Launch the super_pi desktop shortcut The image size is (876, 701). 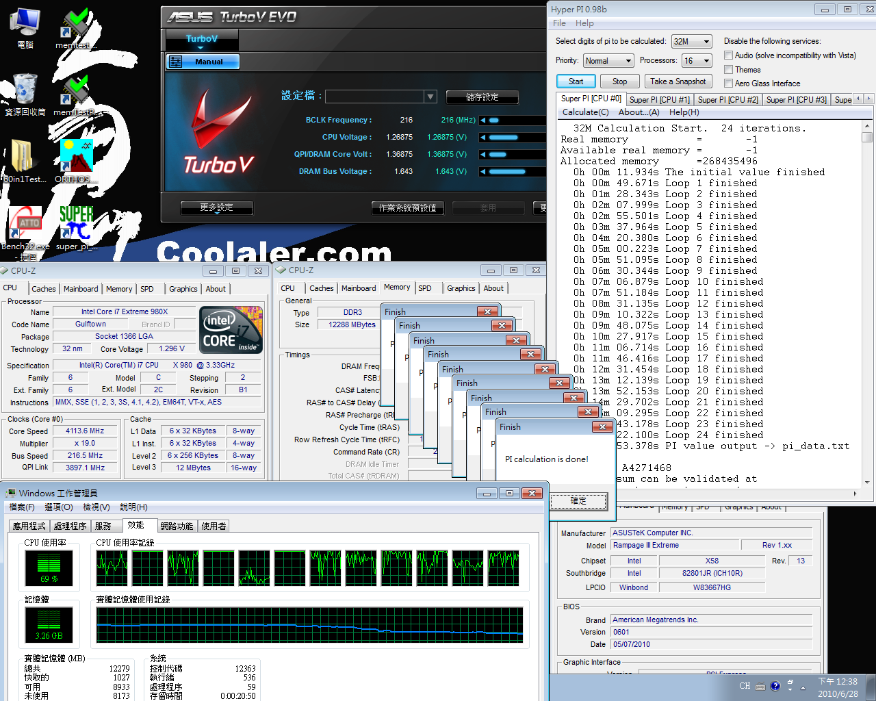coord(75,228)
